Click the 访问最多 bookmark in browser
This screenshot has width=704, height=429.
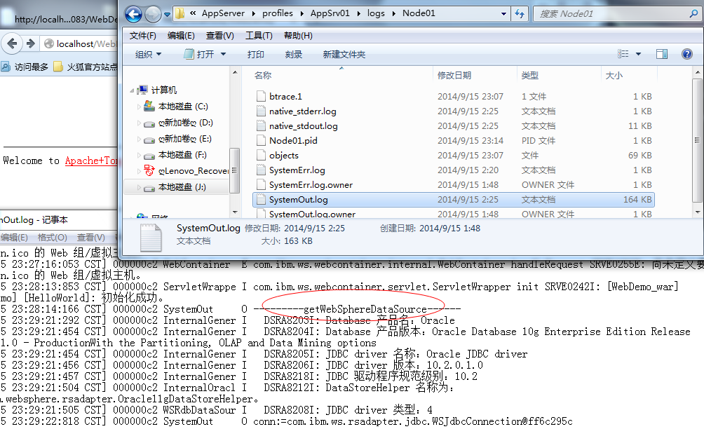click(x=25, y=67)
